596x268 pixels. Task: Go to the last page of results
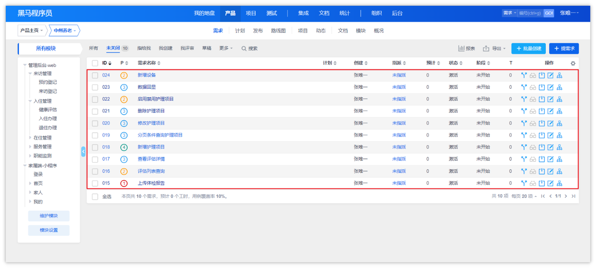point(574,196)
